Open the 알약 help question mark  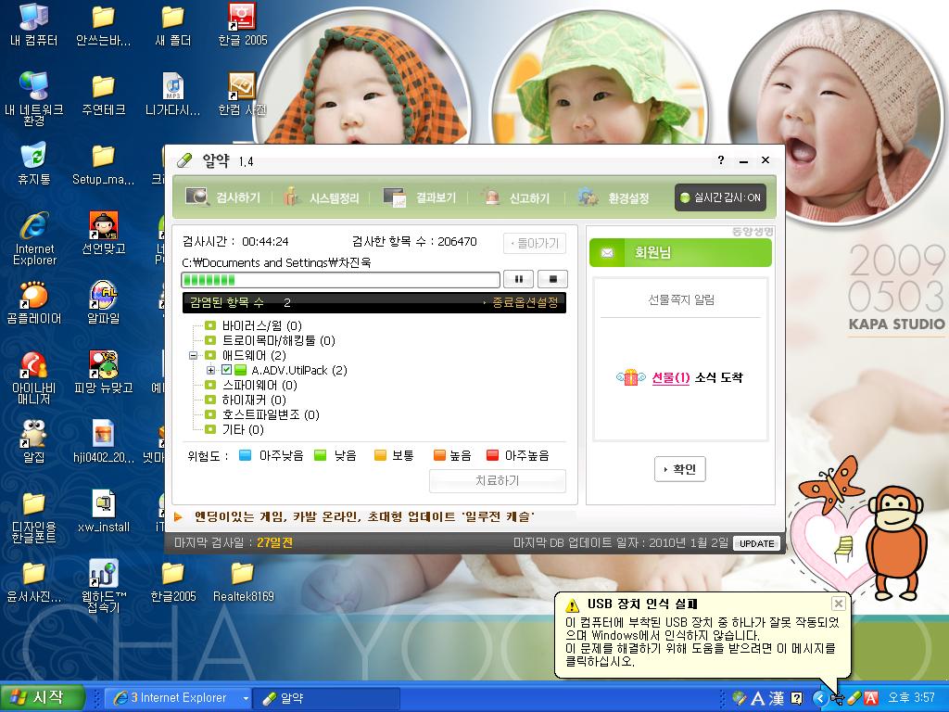721,159
